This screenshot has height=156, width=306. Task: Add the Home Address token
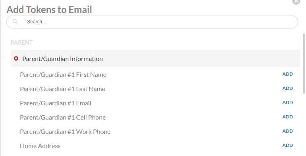tap(287, 145)
